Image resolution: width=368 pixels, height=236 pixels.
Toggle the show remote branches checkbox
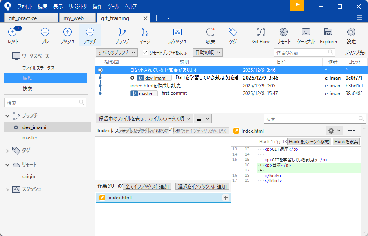pos(146,53)
